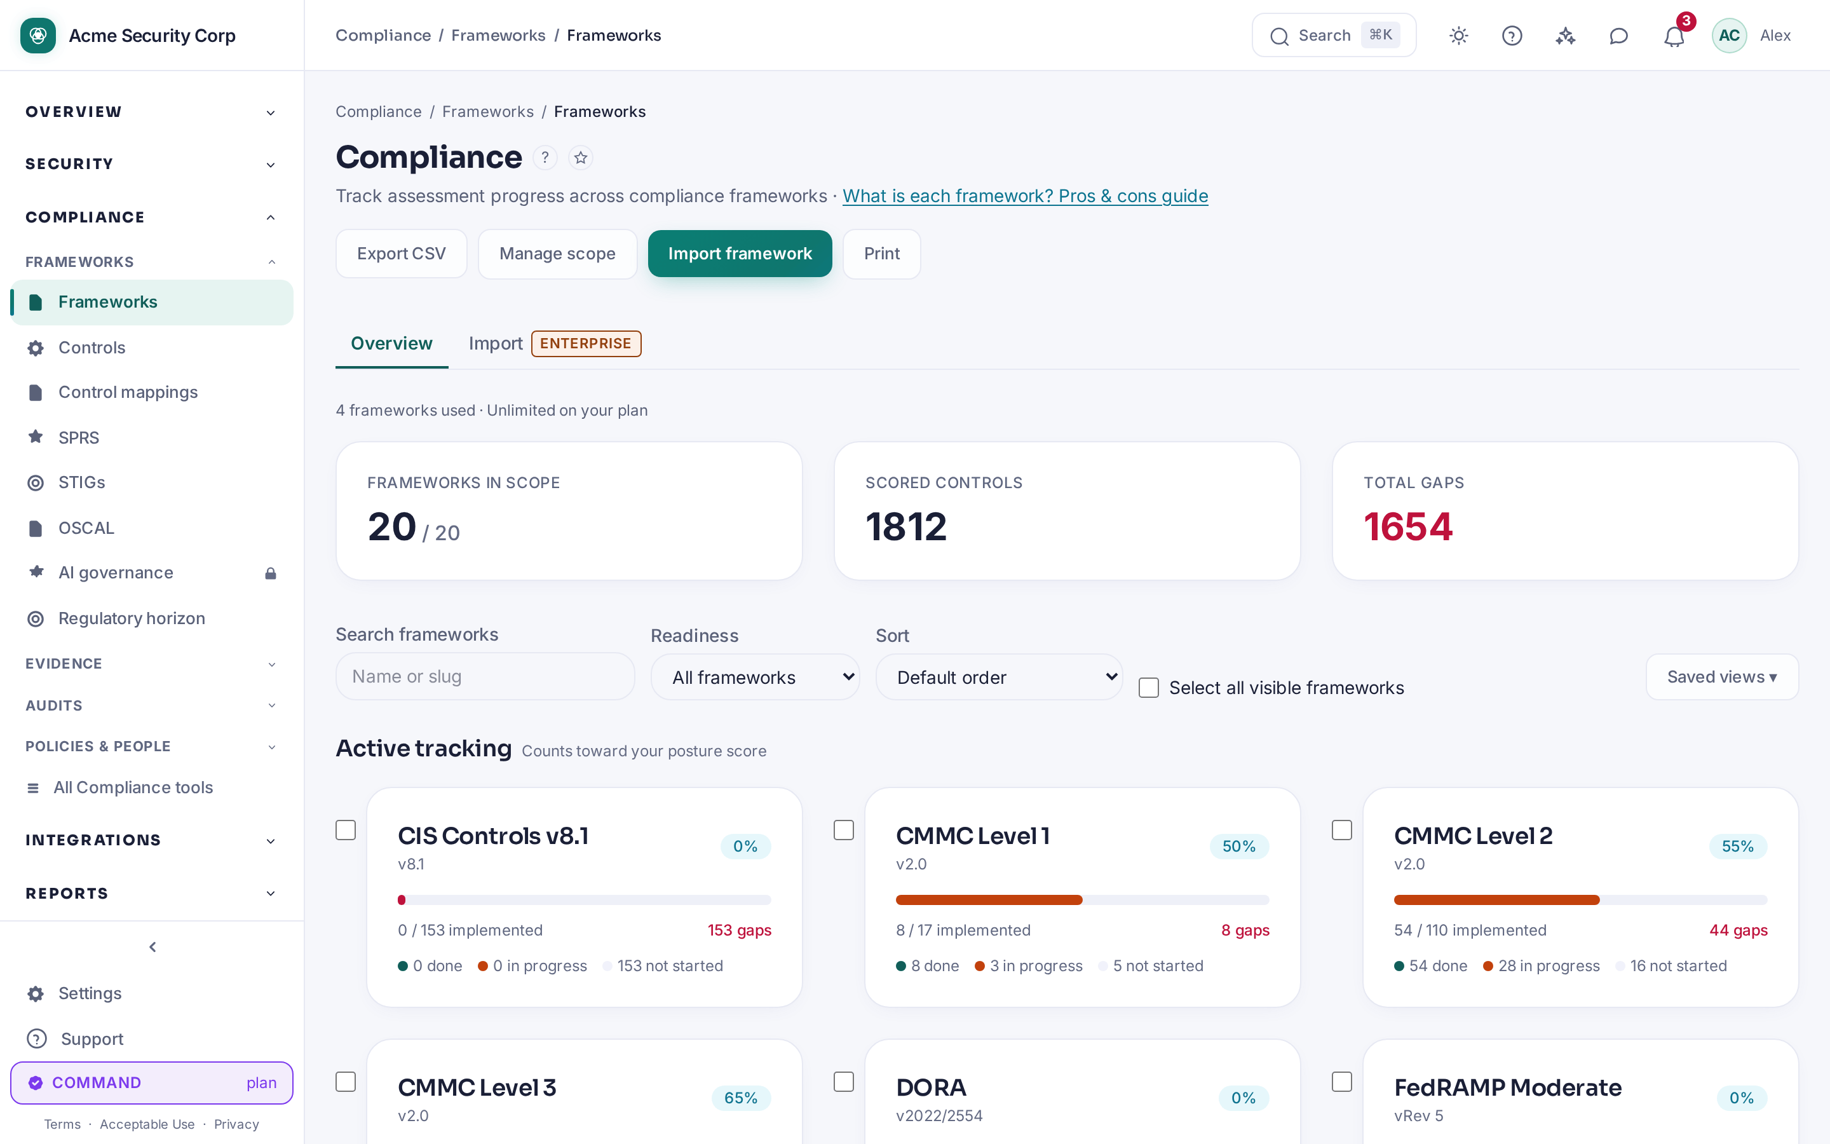The image size is (1830, 1144).
Task: Open SPRS star item in sidebar
Action: pyautogui.click(x=151, y=437)
